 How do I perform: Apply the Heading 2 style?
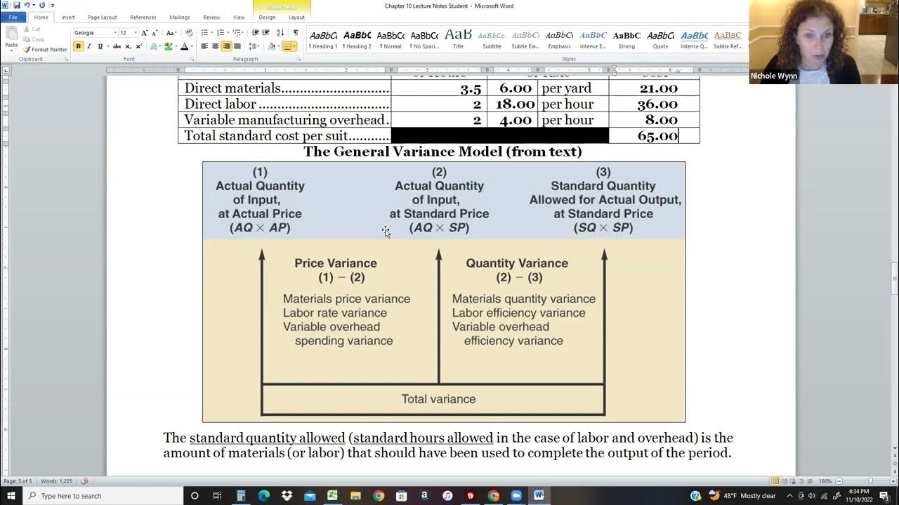[x=357, y=39]
